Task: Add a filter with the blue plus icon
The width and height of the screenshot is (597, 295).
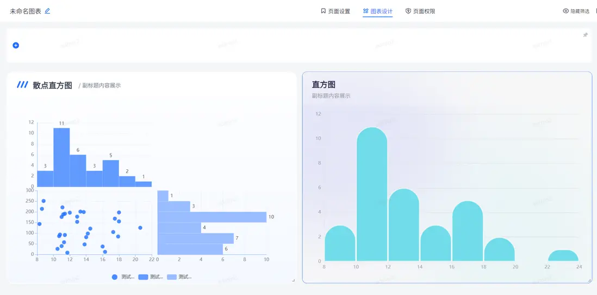Action: (x=16, y=45)
